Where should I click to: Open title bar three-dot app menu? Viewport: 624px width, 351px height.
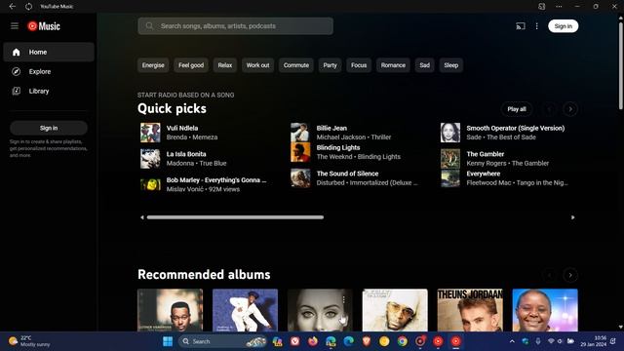click(559, 7)
